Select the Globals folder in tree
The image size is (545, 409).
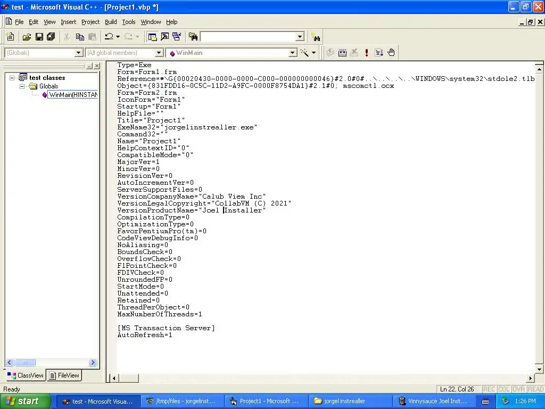click(48, 86)
